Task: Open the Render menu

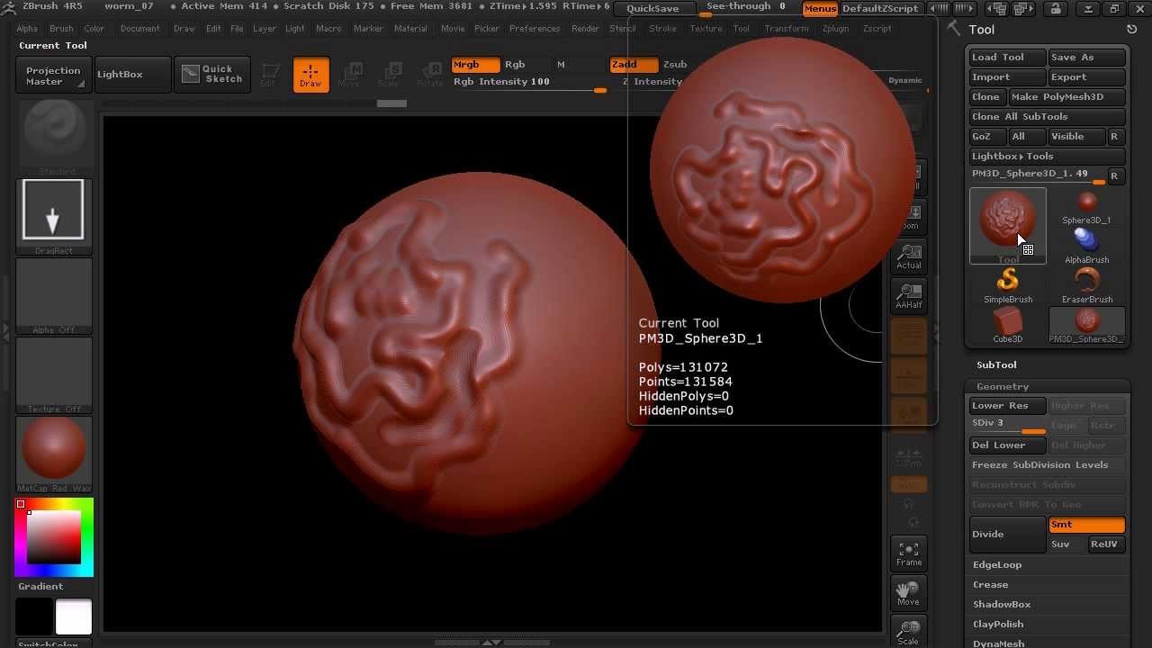Action: click(x=585, y=29)
